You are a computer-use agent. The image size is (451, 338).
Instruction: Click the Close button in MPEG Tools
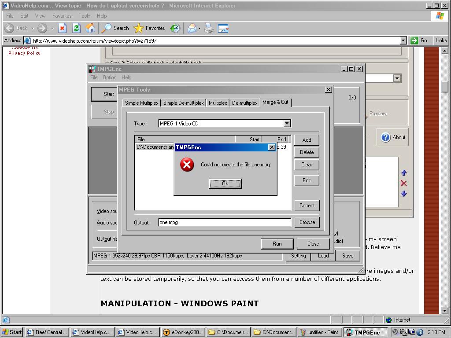pyautogui.click(x=313, y=244)
